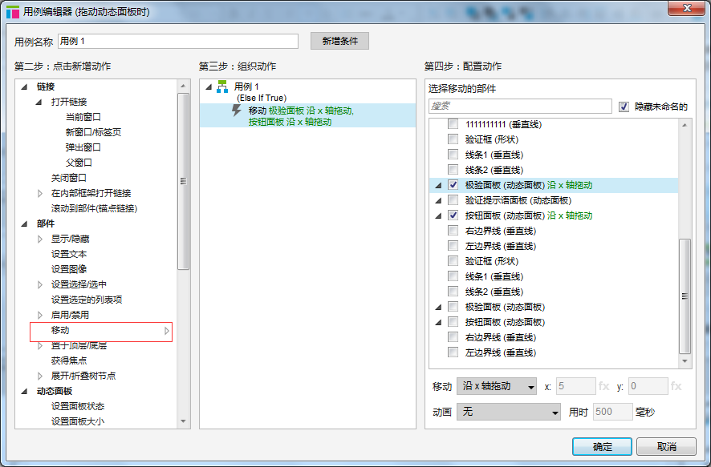The height and width of the screenshot is (467, 711).
Task: Select the 获得焦点 action
Action: [68, 360]
